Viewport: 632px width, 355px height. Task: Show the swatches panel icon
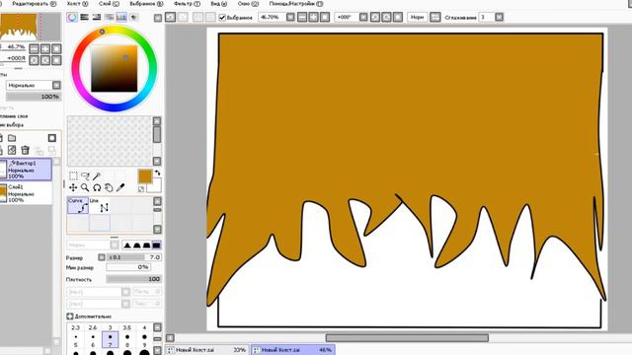121,18
